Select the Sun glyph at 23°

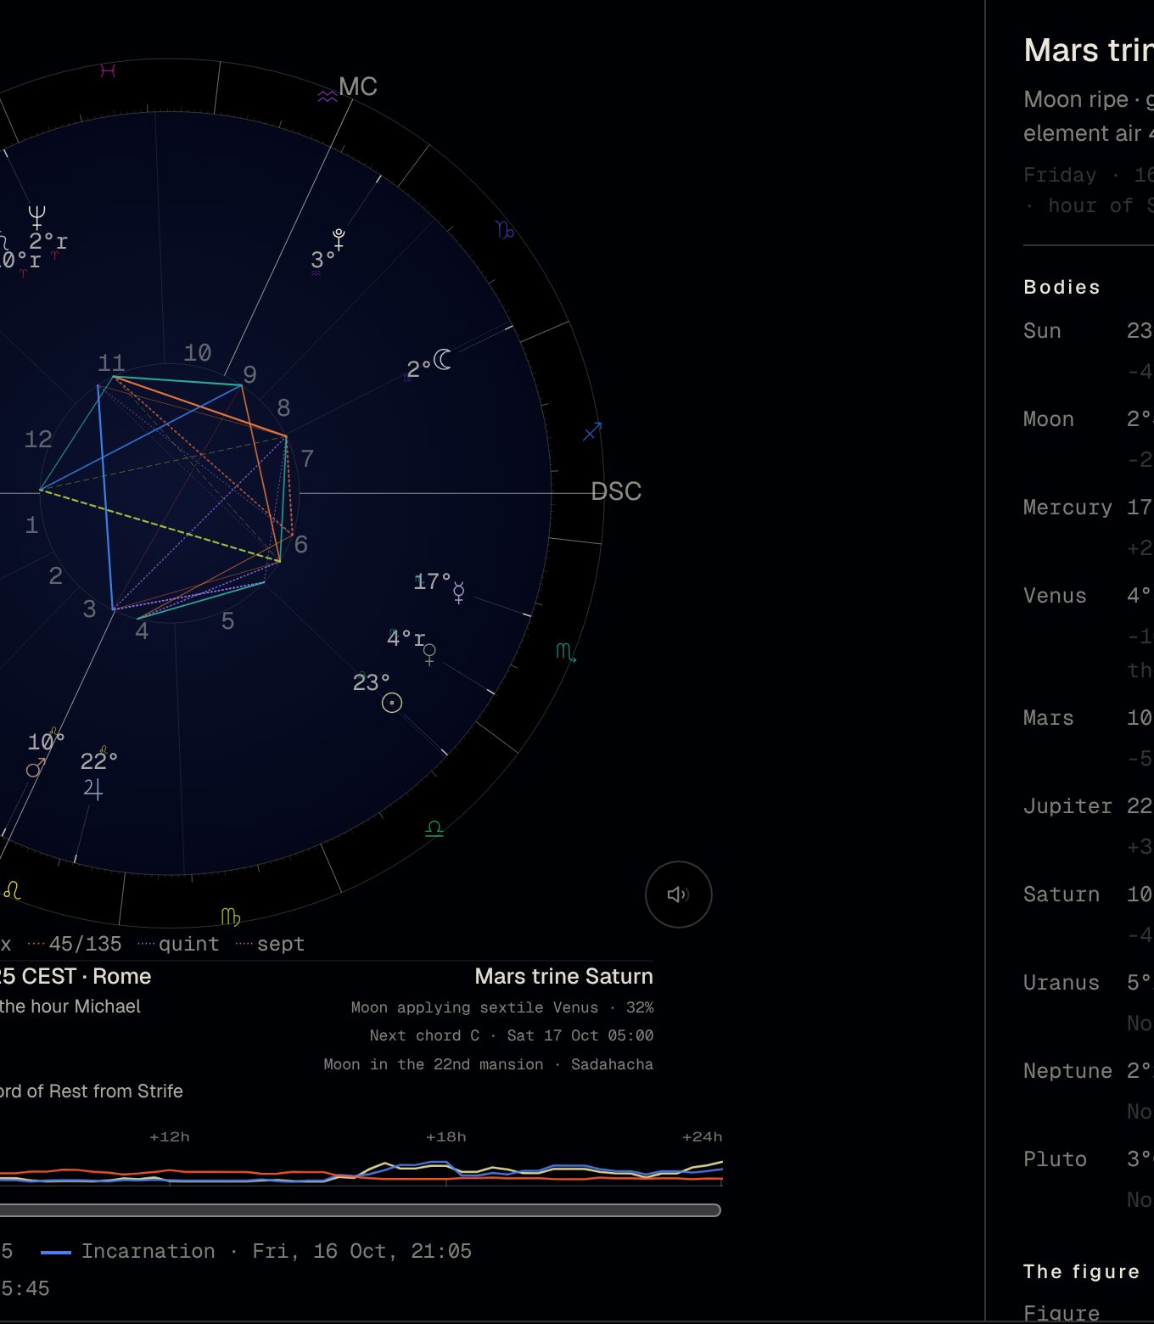coord(391,703)
